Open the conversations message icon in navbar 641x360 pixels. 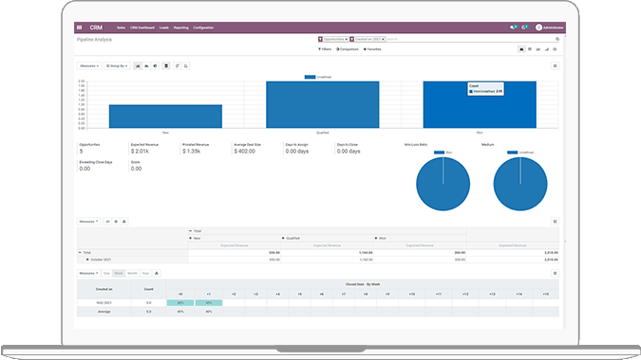513,27
